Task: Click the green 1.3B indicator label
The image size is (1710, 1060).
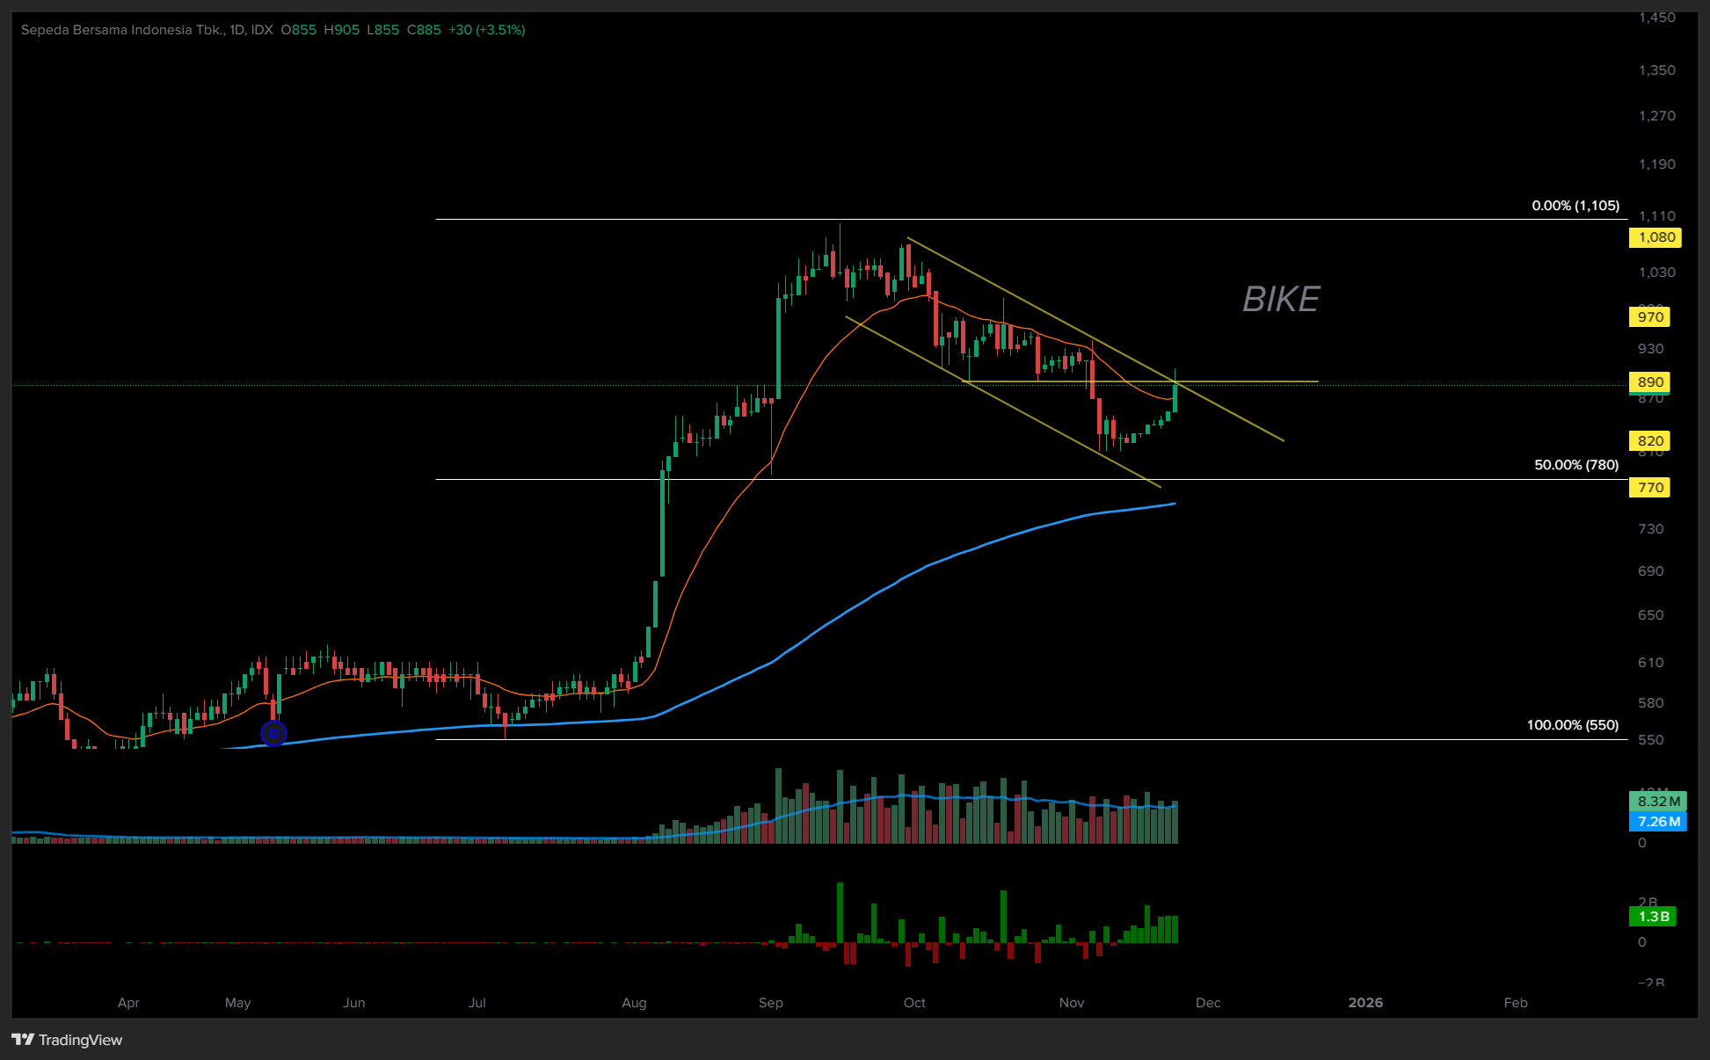Action: pyautogui.click(x=1653, y=917)
